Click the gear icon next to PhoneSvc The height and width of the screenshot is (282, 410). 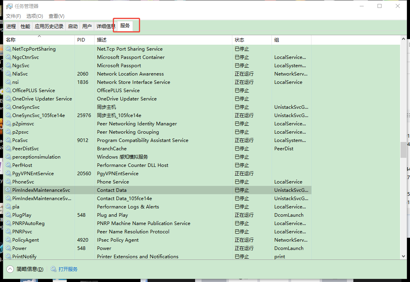tap(8, 182)
